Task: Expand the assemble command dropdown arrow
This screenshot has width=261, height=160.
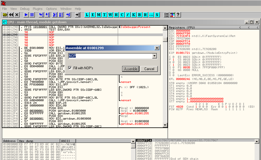Action: (155, 56)
